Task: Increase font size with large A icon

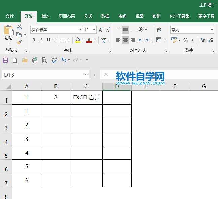Action: click(101, 30)
